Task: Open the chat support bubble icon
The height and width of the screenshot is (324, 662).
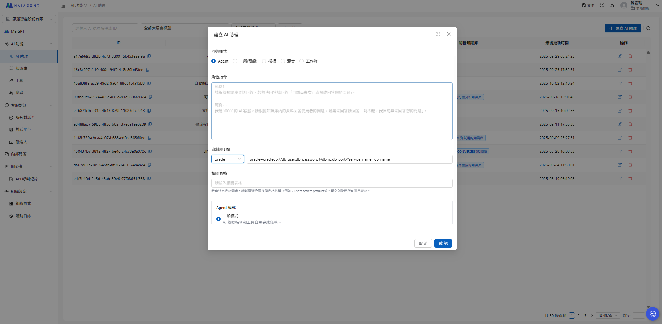Action: [652, 314]
